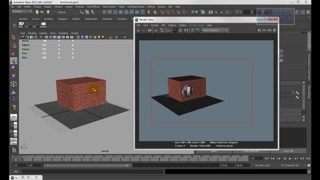Click Redo Previous Render in Render View
This screenshot has width=320, height=180.
click(138, 30)
